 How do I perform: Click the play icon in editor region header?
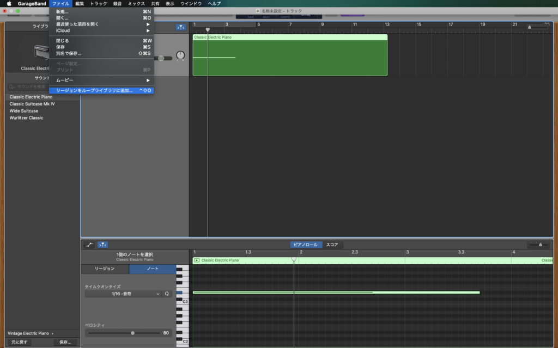(x=196, y=260)
